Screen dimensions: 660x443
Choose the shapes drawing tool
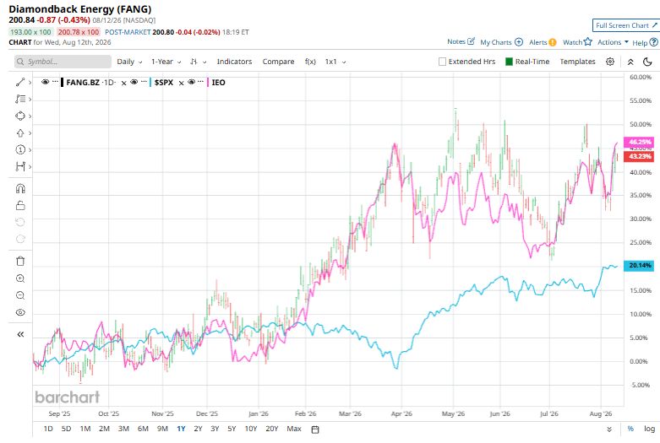tap(20, 116)
